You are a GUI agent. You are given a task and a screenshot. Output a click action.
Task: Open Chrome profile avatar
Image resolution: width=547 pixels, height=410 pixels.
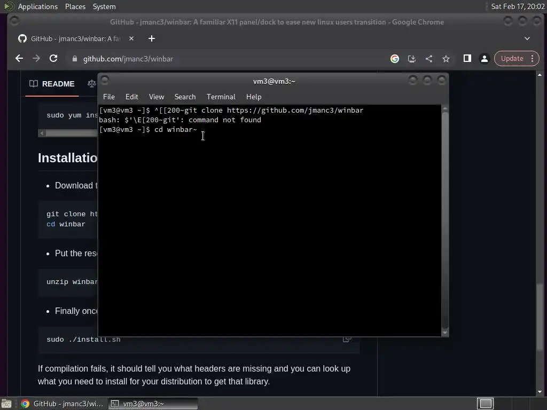pos(484,59)
